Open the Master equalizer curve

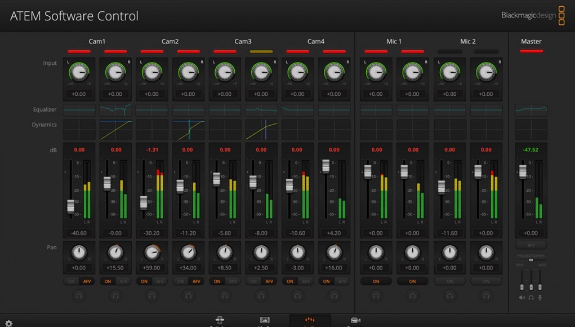coord(531,110)
